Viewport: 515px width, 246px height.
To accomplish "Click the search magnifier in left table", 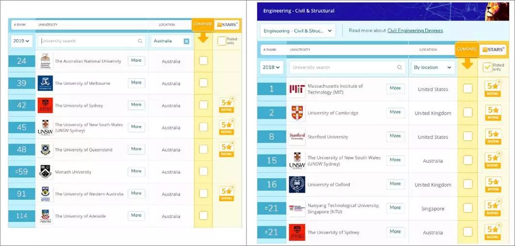I will coord(140,41).
